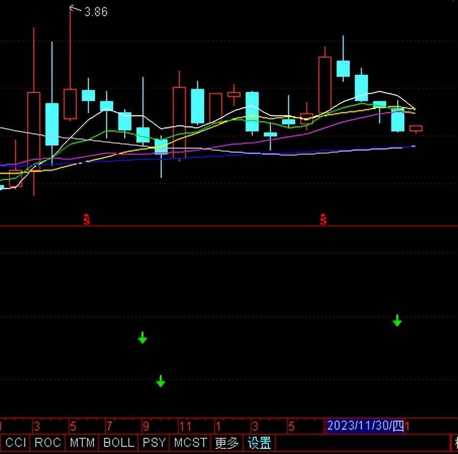The height and width of the screenshot is (454, 458).
Task: Select the candle with the 3.86 high
Action: (70, 104)
